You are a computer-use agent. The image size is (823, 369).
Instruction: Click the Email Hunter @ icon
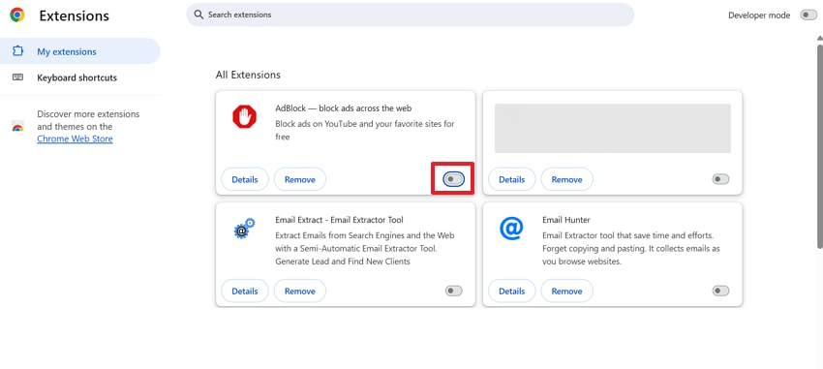(x=511, y=229)
